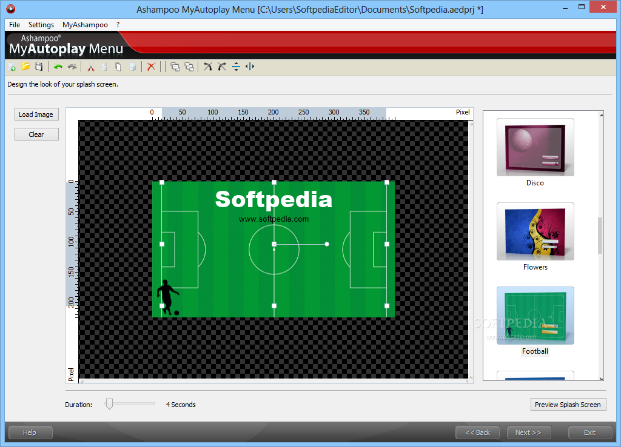Viewport: 621px width, 447px height.
Task: Go to previous step with << Back
Action: click(x=478, y=432)
